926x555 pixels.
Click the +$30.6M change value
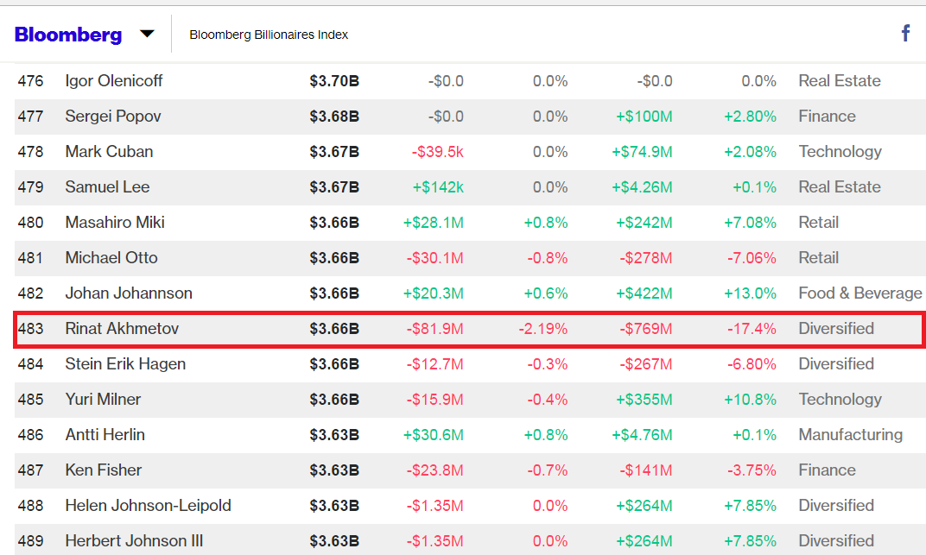(x=433, y=435)
